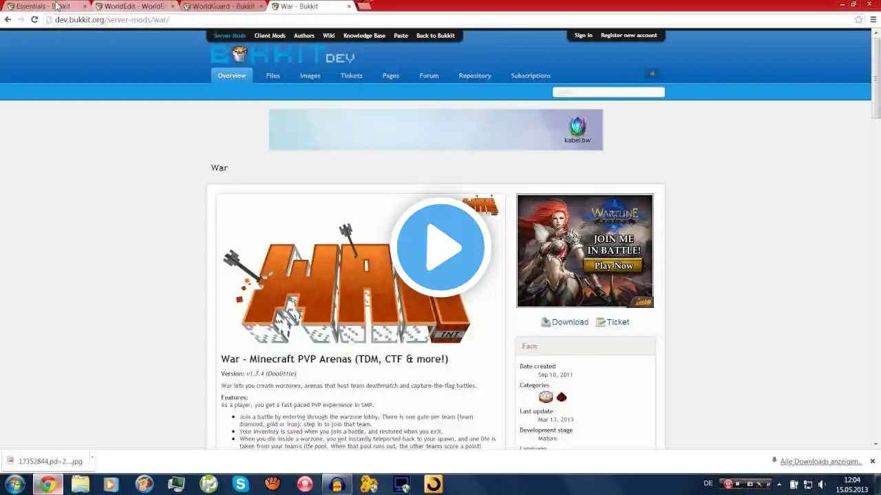Click the DE language indicator
Image resolution: width=881 pixels, height=495 pixels.
click(708, 483)
